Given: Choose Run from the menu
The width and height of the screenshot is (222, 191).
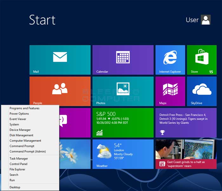Looking at the screenshot, I should point(12,180).
